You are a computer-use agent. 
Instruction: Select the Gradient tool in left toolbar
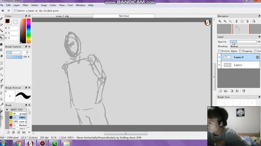click(x=1, y=56)
